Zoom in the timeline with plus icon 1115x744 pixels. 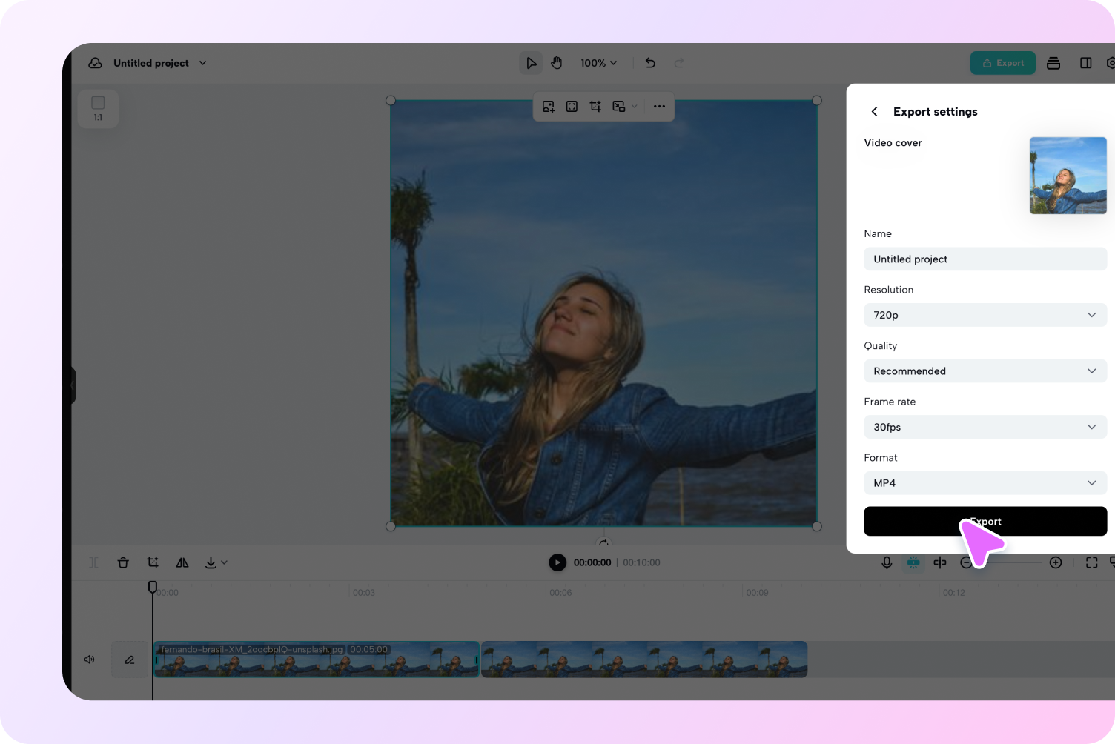point(1056,562)
